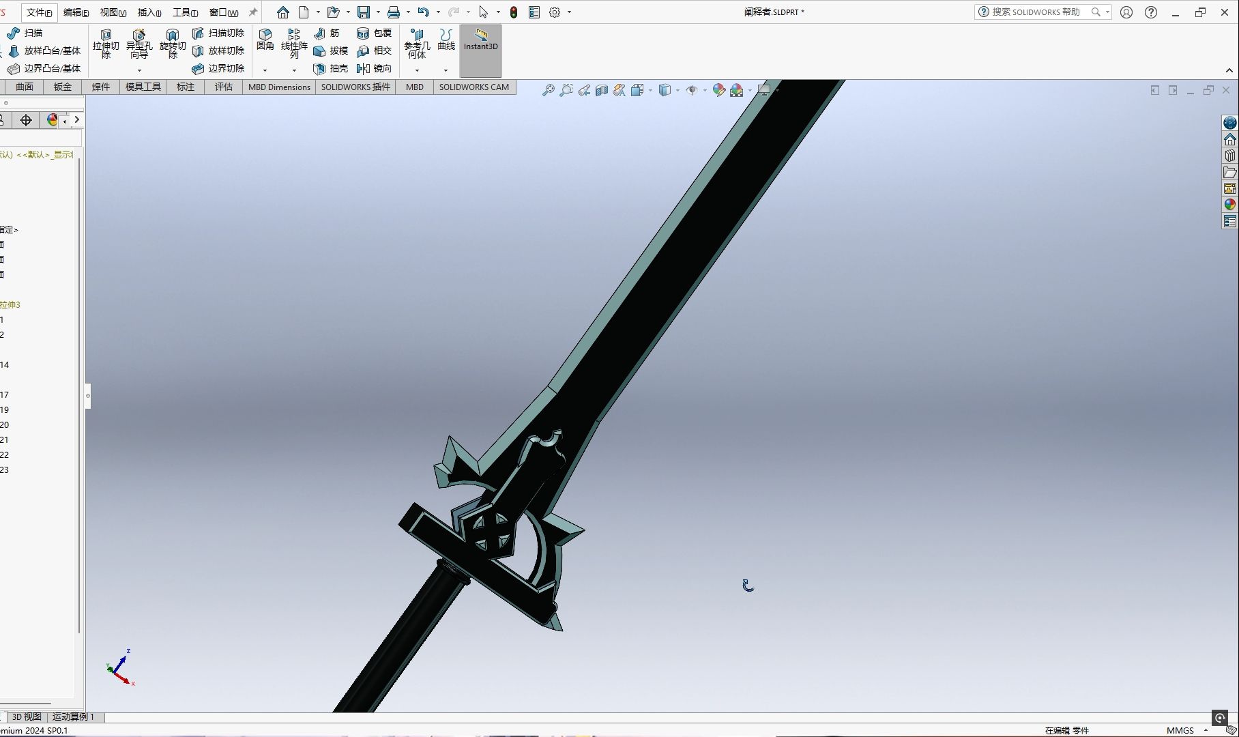Screen dimensions: 1239x737
Task: Expand the Undo history dropdown arrow
Action: [438, 12]
